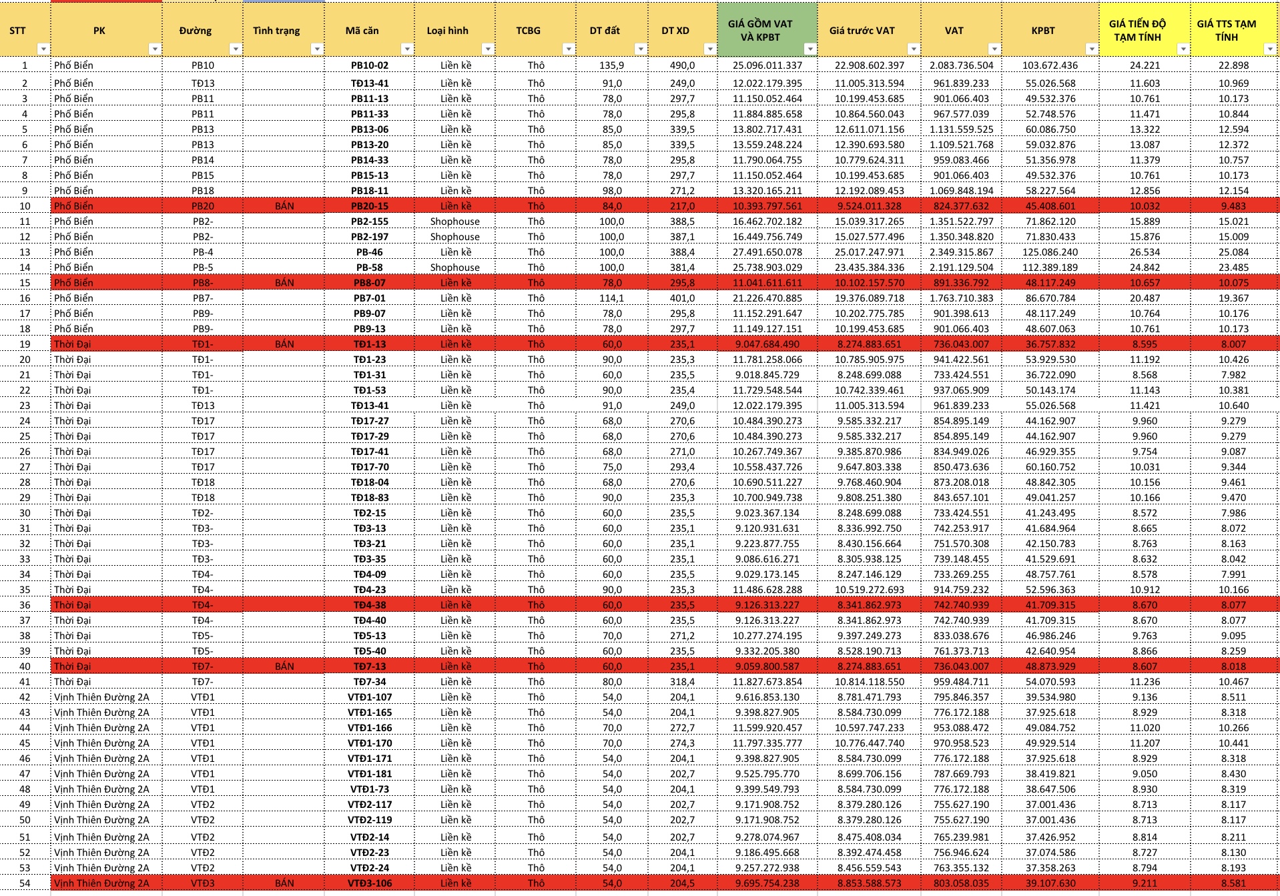
Task: Click price 9.525.795.770
Action: [767, 774]
